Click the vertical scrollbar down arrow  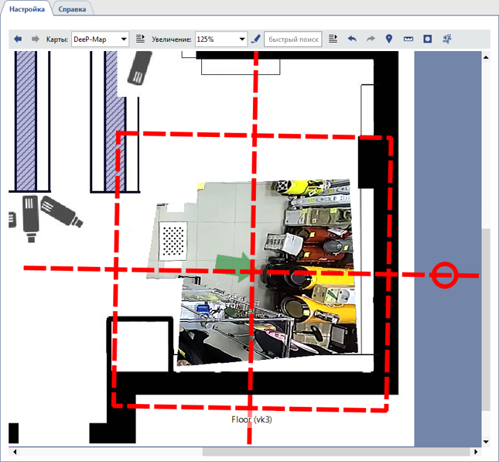[x=485, y=441]
